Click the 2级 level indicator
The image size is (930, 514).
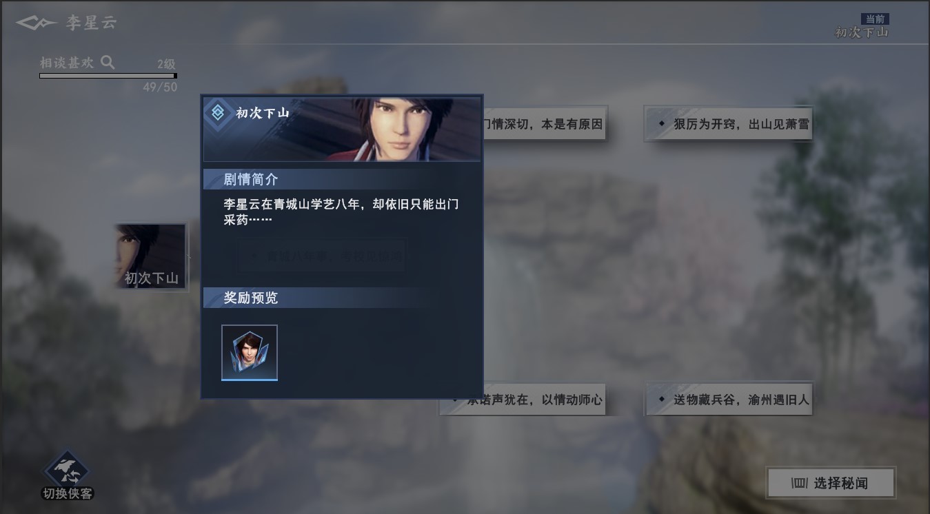click(166, 63)
